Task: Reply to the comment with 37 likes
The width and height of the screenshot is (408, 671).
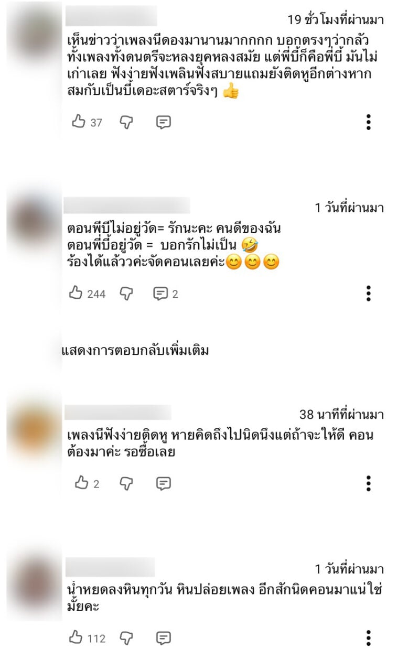Action: point(164,122)
